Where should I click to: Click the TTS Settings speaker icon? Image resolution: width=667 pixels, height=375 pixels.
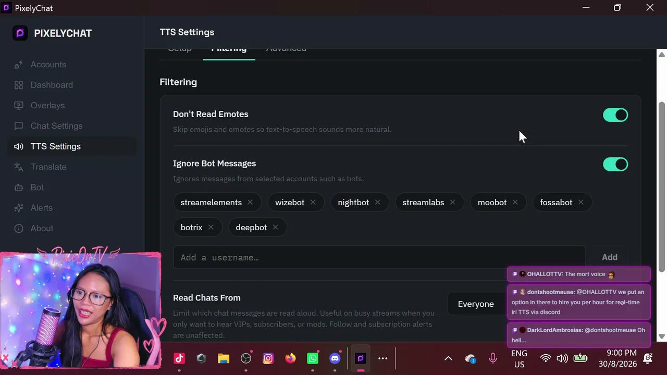coord(19,146)
